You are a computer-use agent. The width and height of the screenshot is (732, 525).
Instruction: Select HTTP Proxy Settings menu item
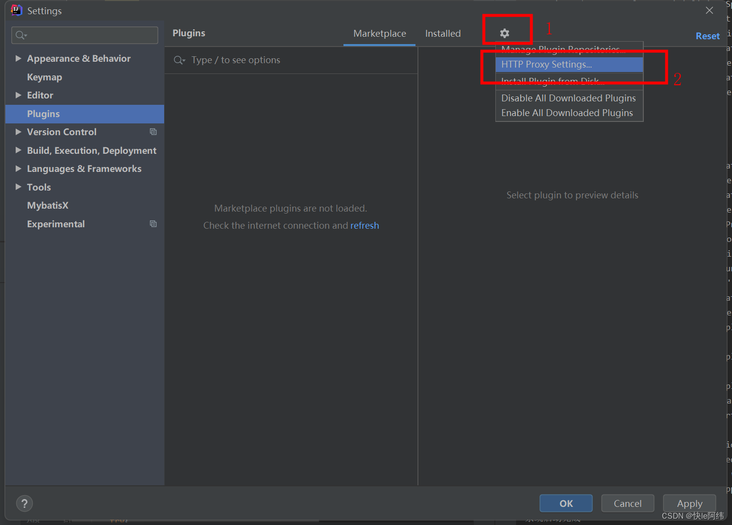coord(569,64)
